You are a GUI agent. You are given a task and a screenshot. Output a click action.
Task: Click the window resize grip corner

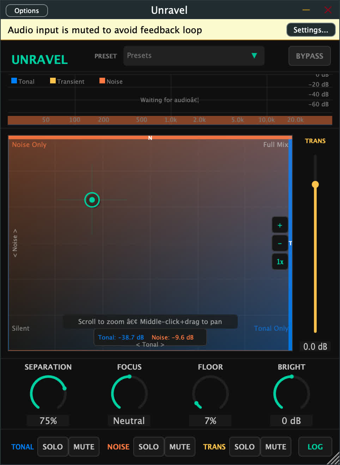click(334, 459)
